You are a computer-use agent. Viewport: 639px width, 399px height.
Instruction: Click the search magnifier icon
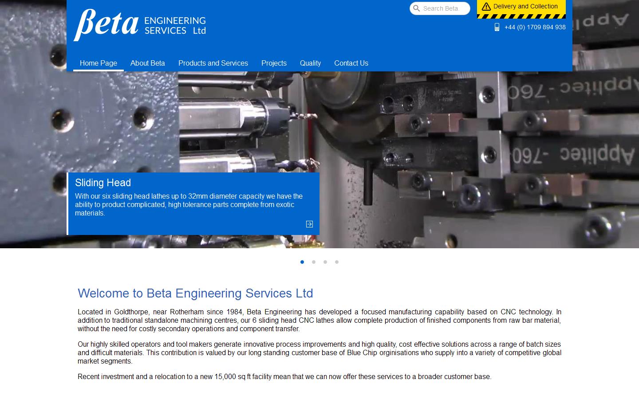(x=416, y=8)
